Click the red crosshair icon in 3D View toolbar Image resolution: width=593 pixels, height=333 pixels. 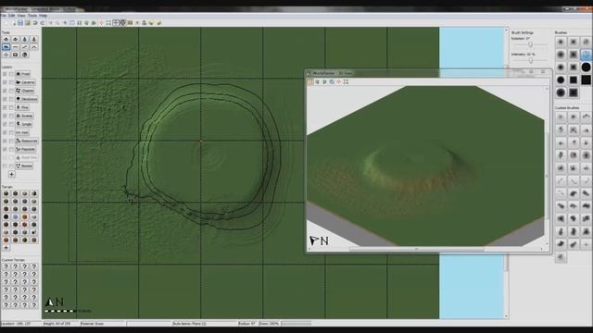339,81
